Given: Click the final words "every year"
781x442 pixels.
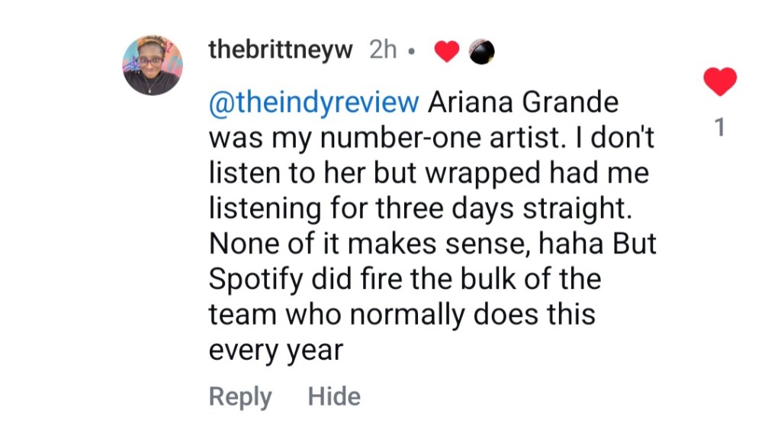Looking at the screenshot, I should [275, 351].
